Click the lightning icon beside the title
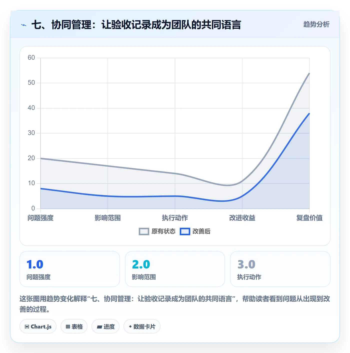The width and height of the screenshot is (350, 353). [24, 25]
